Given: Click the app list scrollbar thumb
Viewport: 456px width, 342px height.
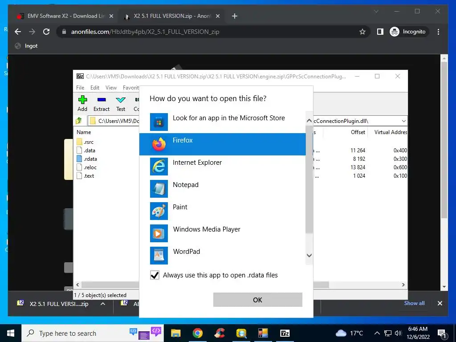Looking at the screenshot, I should 309,179.
